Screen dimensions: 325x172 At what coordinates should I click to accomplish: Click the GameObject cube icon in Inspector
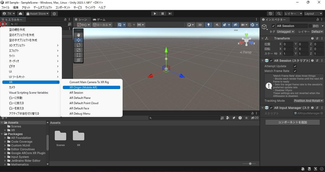[264, 27]
